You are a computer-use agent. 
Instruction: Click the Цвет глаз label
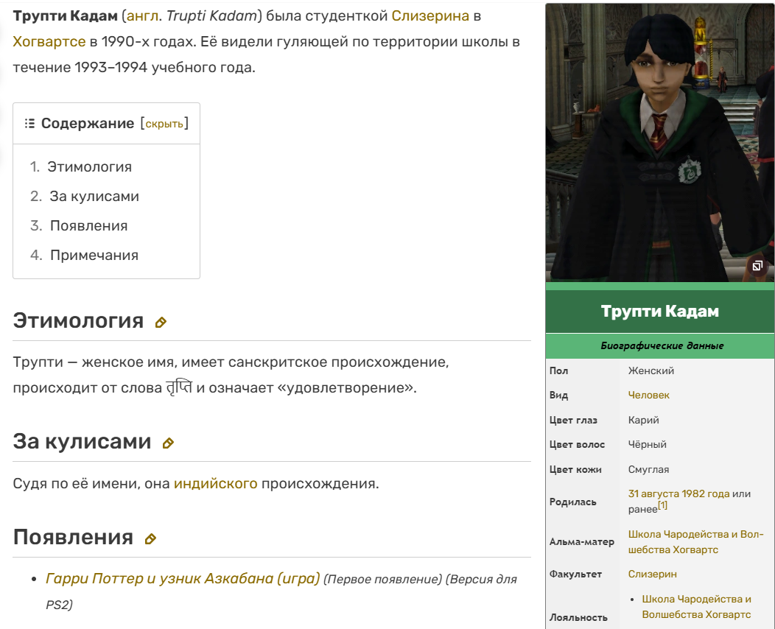click(573, 420)
